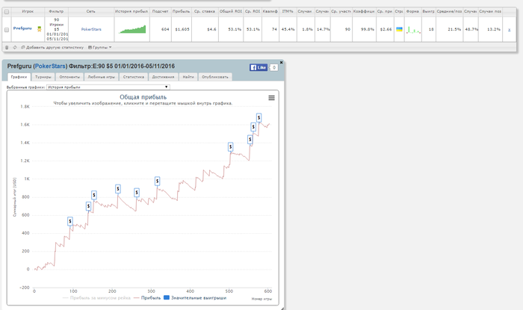Viewport: 523px width, 310px height.
Task: Click the chart title Общая прибыль
Action: 143,97
